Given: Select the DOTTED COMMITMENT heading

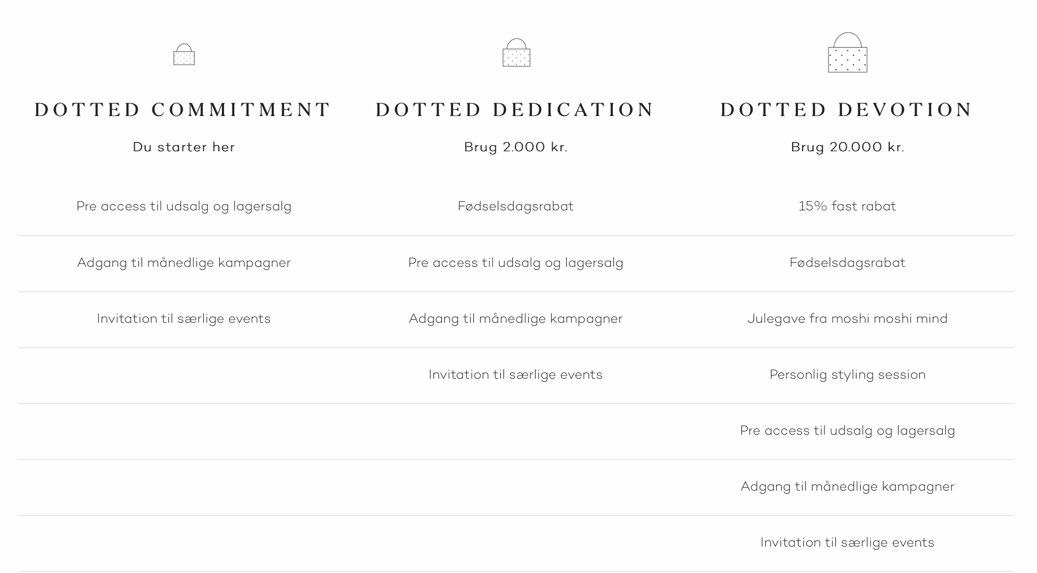Looking at the screenshot, I should [183, 109].
